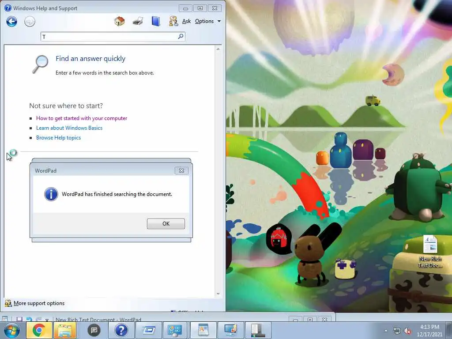
Task: Open Windows Explorer from the taskbar
Action: [x=65, y=330]
